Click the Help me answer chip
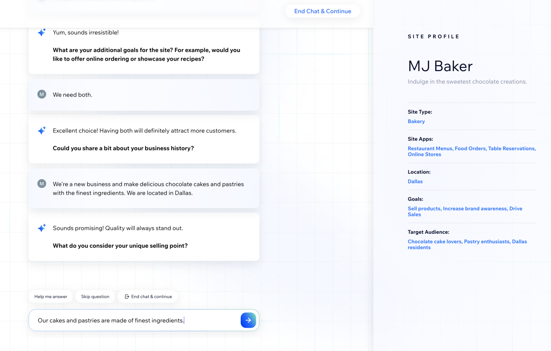551x351 pixels. pyautogui.click(x=51, y=297)
